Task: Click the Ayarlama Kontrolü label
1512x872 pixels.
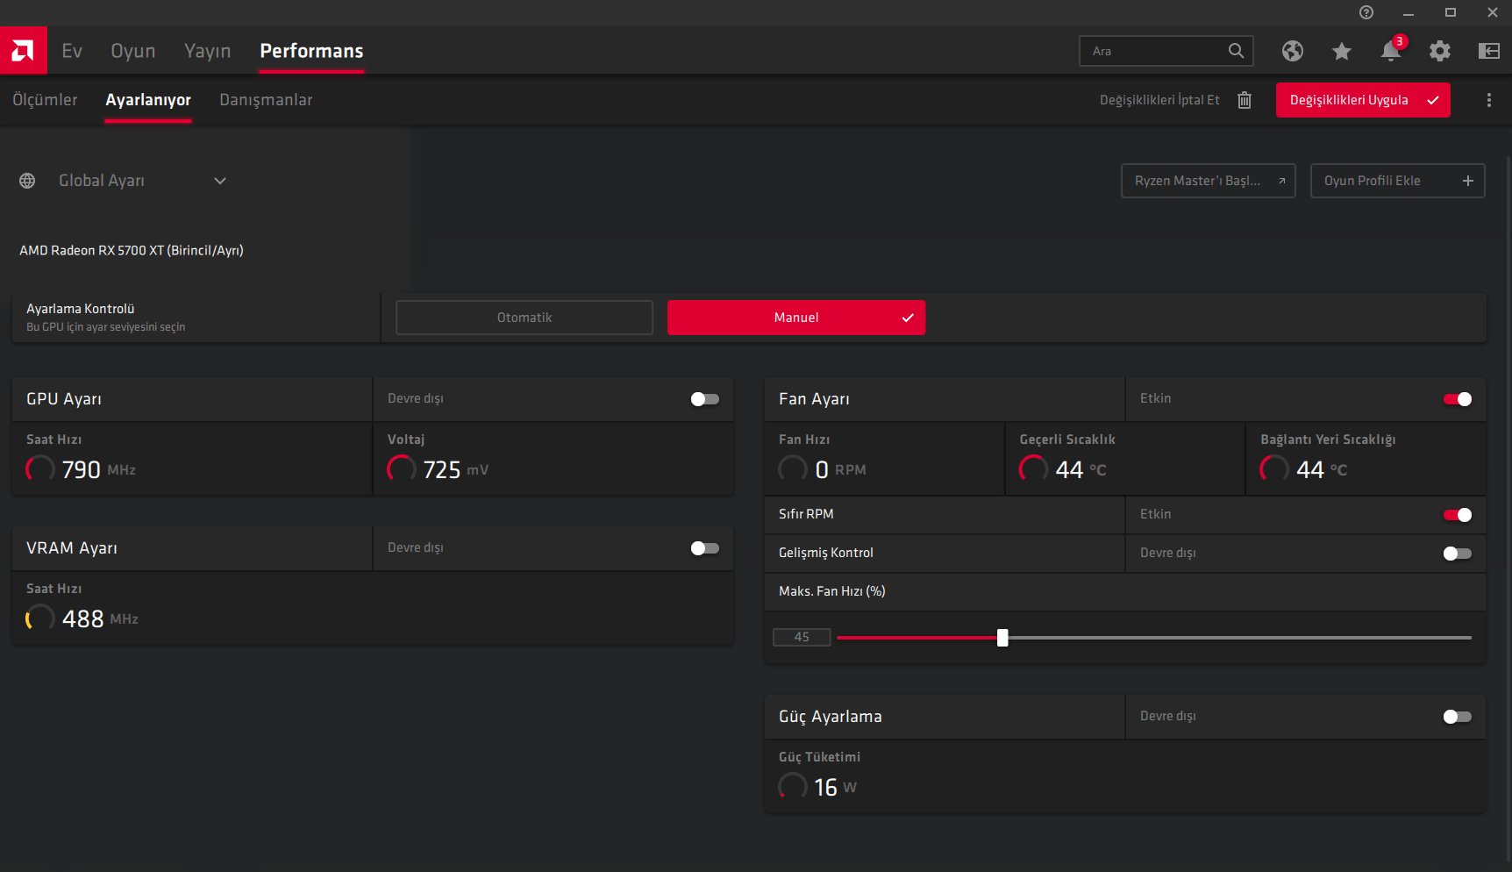Action: point(81,309)
